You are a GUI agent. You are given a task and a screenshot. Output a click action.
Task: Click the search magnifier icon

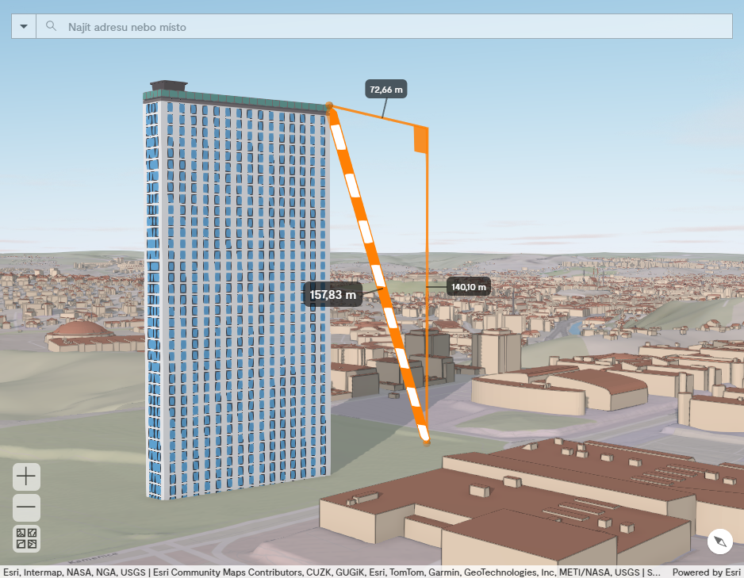click(x=51, y=26)
